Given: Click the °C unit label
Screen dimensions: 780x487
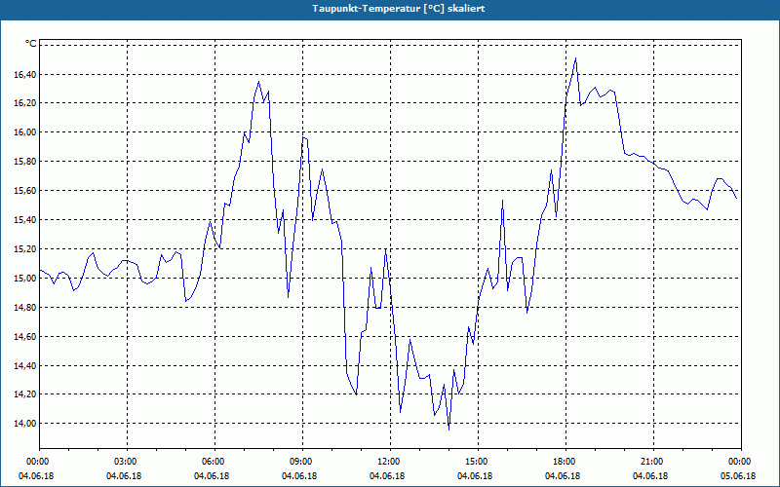Looking at the screenshot, I should tap(30, 44).
